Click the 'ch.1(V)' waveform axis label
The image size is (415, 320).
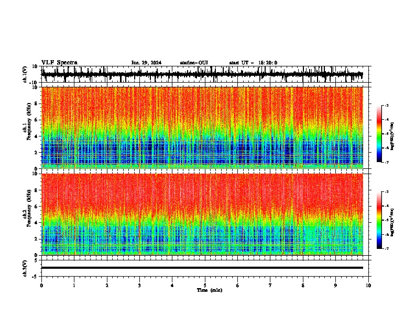click(25, 74)
